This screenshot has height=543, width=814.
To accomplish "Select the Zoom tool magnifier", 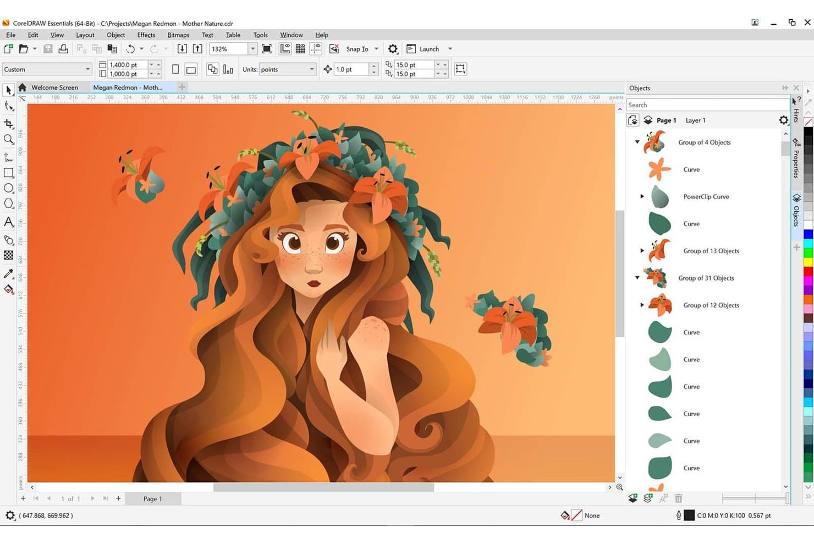I will (8, 140).
